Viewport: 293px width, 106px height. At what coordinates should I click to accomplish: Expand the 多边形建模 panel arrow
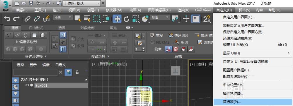point(46,56)
